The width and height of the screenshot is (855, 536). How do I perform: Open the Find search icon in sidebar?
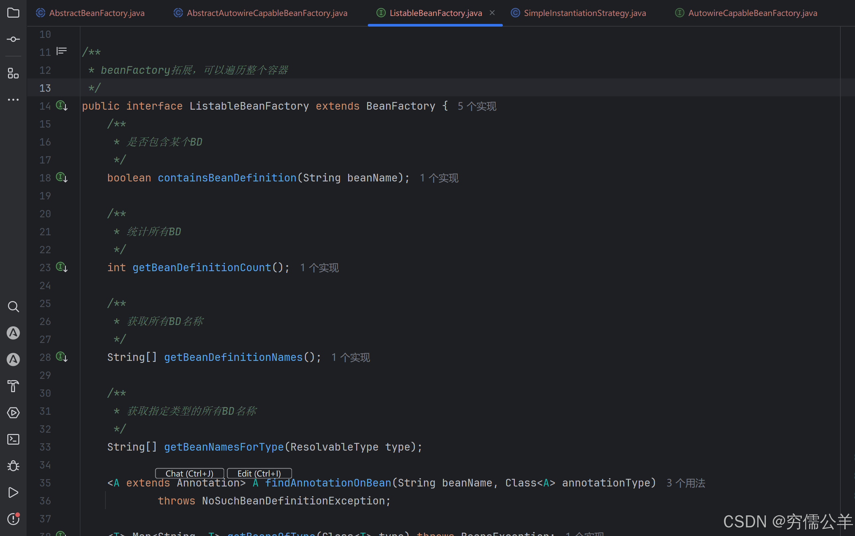tap(13, 307)
